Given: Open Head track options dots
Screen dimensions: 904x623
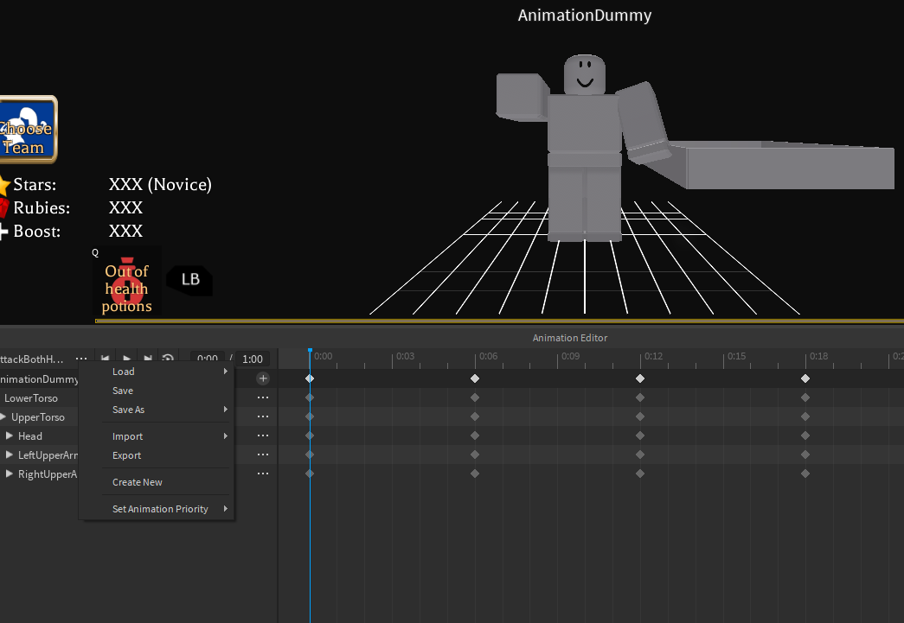Looking at the screenshot, I should (x=263, y=435).
